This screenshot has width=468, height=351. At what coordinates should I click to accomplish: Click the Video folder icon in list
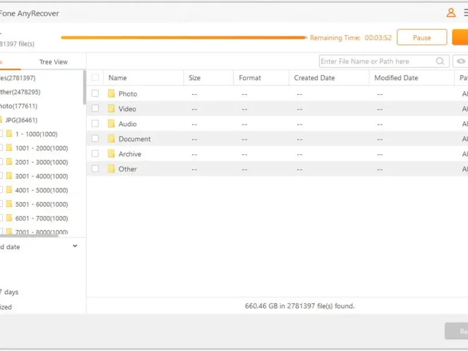(111, 109)
